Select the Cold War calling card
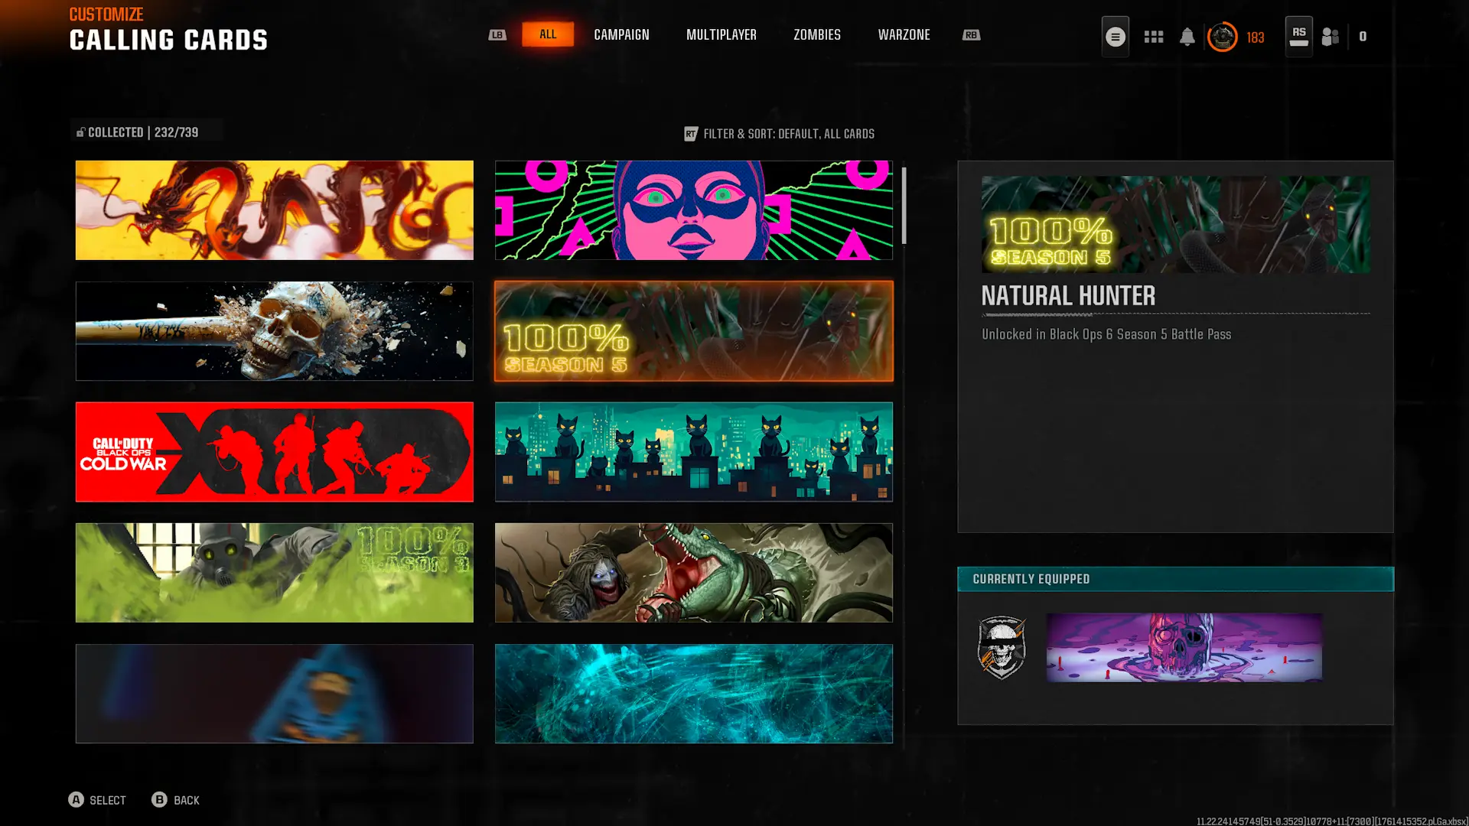The image size is (1469, 826). point(274,452)
